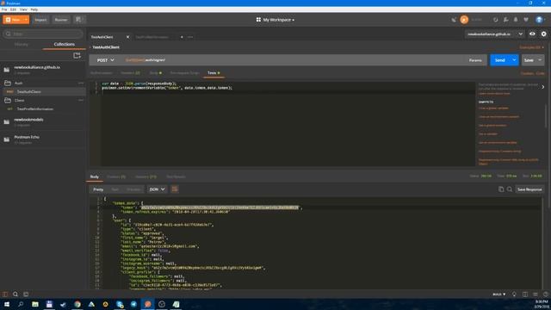Click the environment quick look eye icon

click(x=532, y=34)
